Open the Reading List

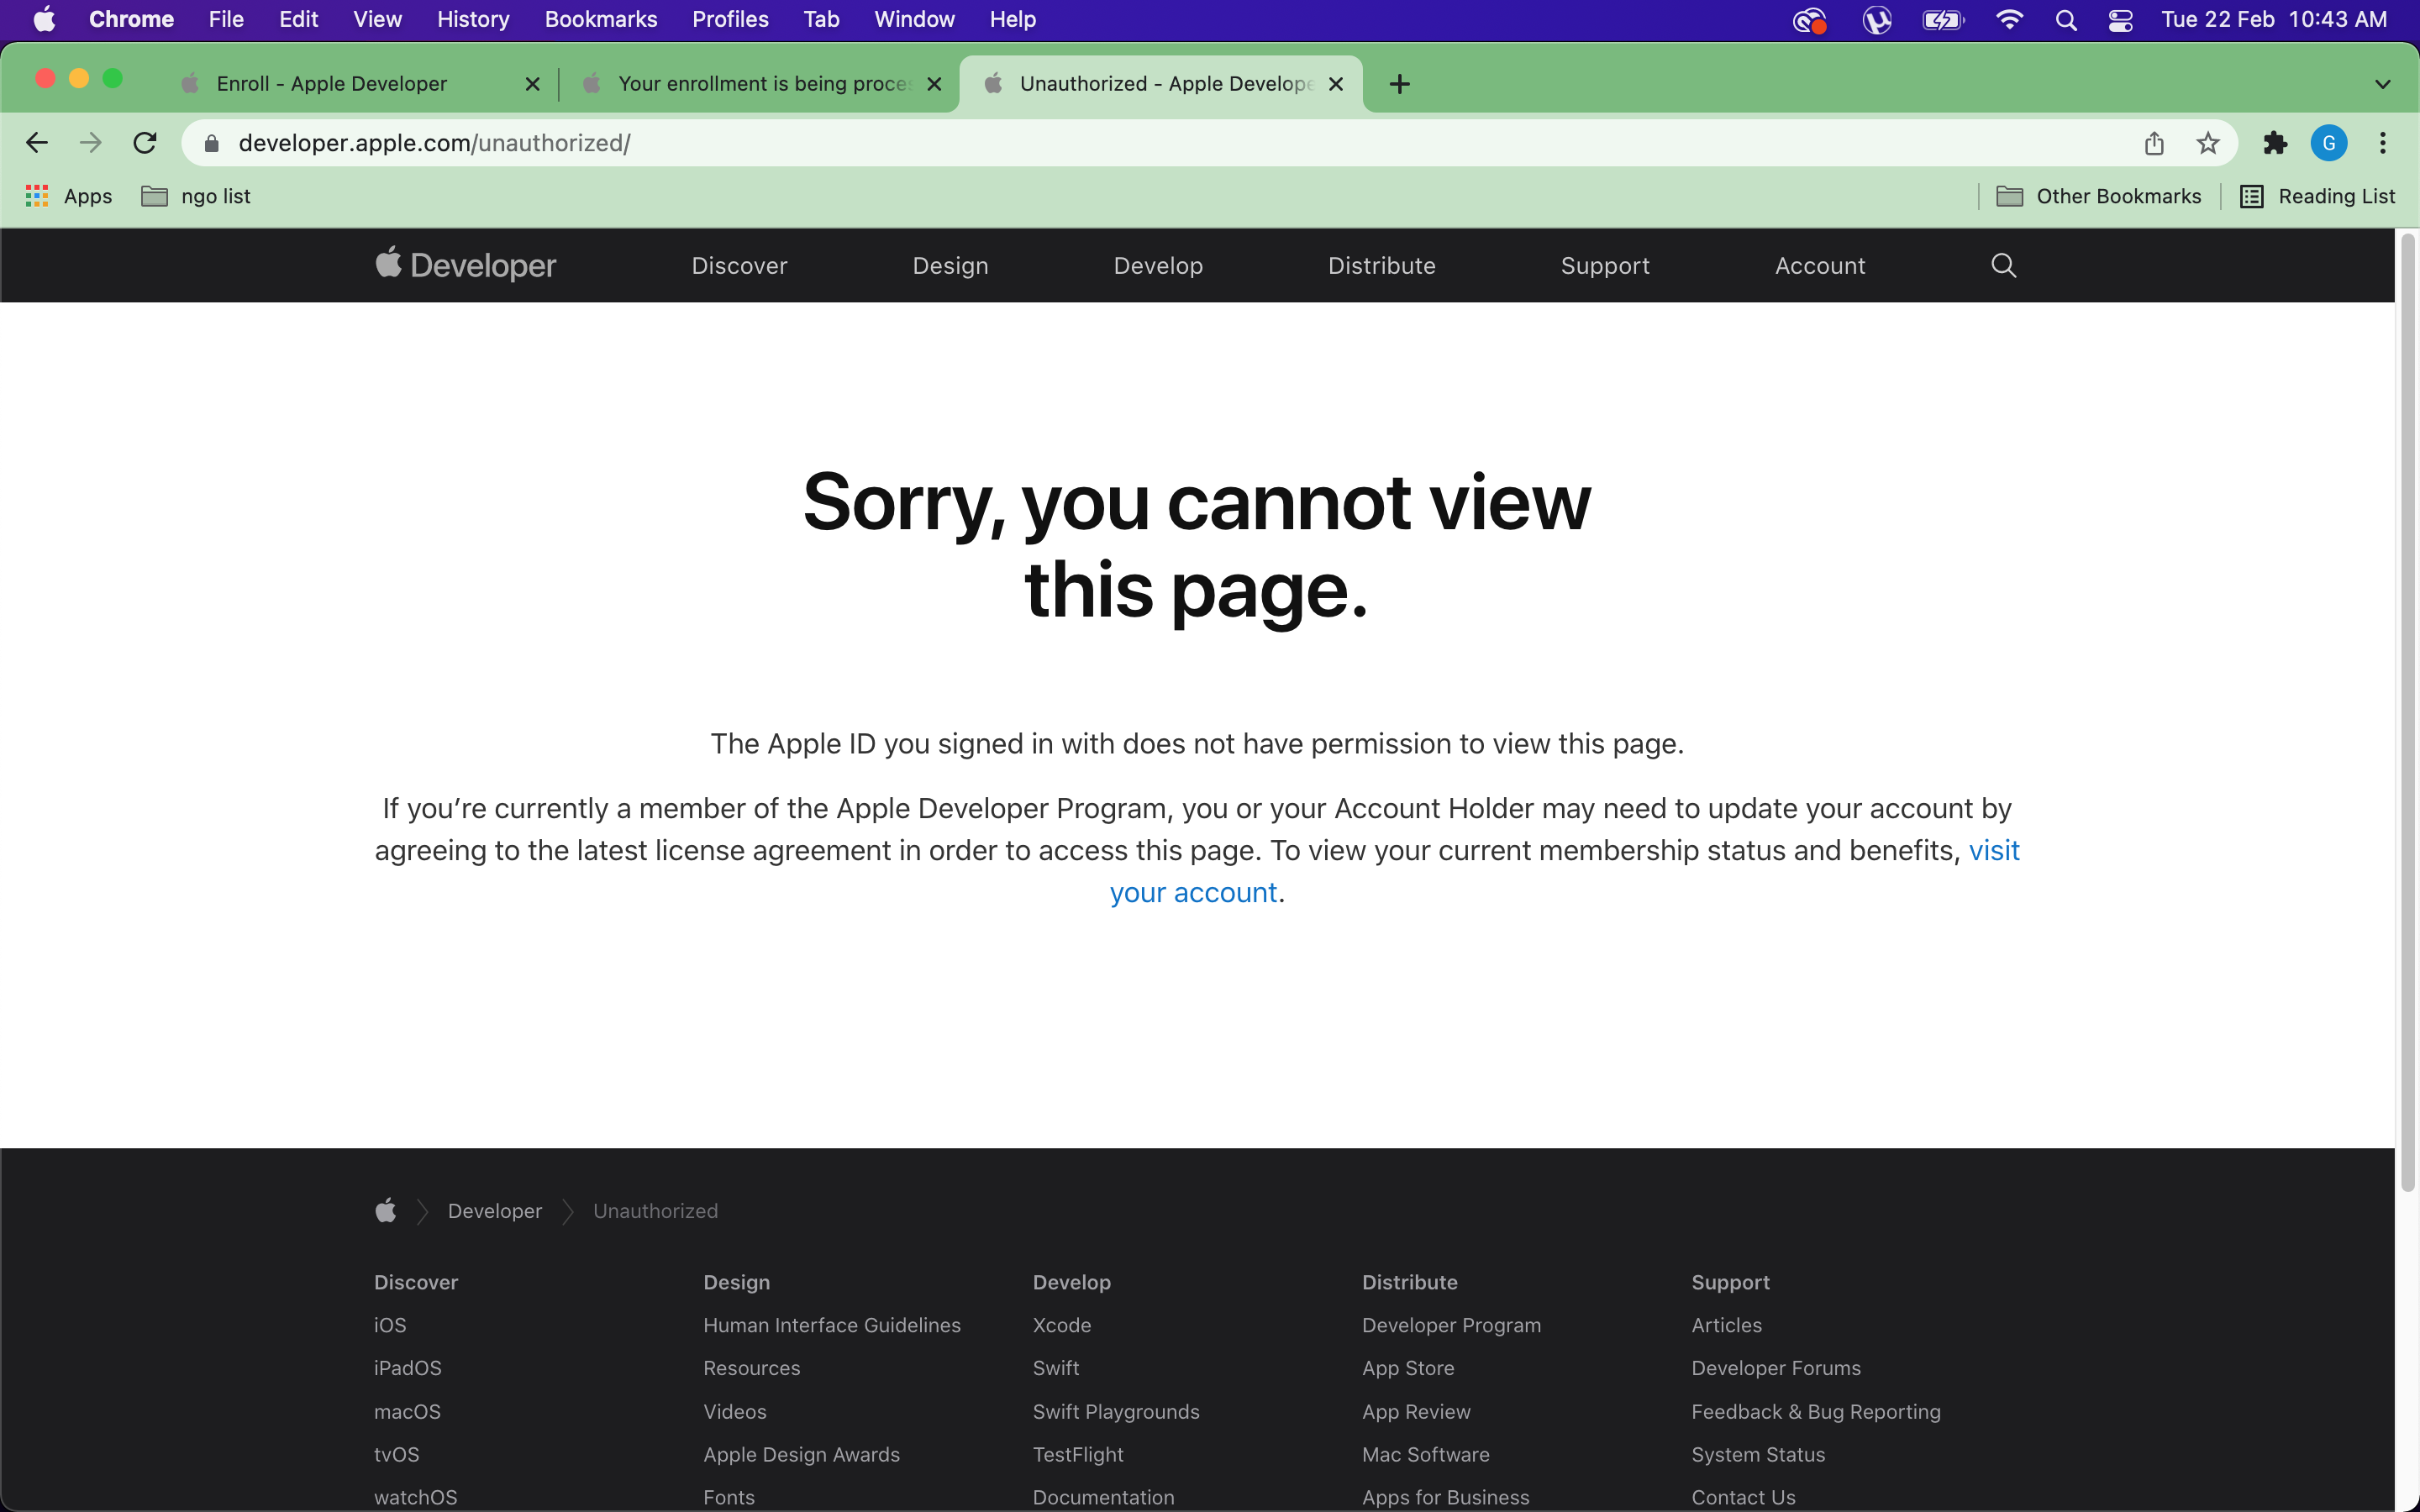coord(2317,196)
